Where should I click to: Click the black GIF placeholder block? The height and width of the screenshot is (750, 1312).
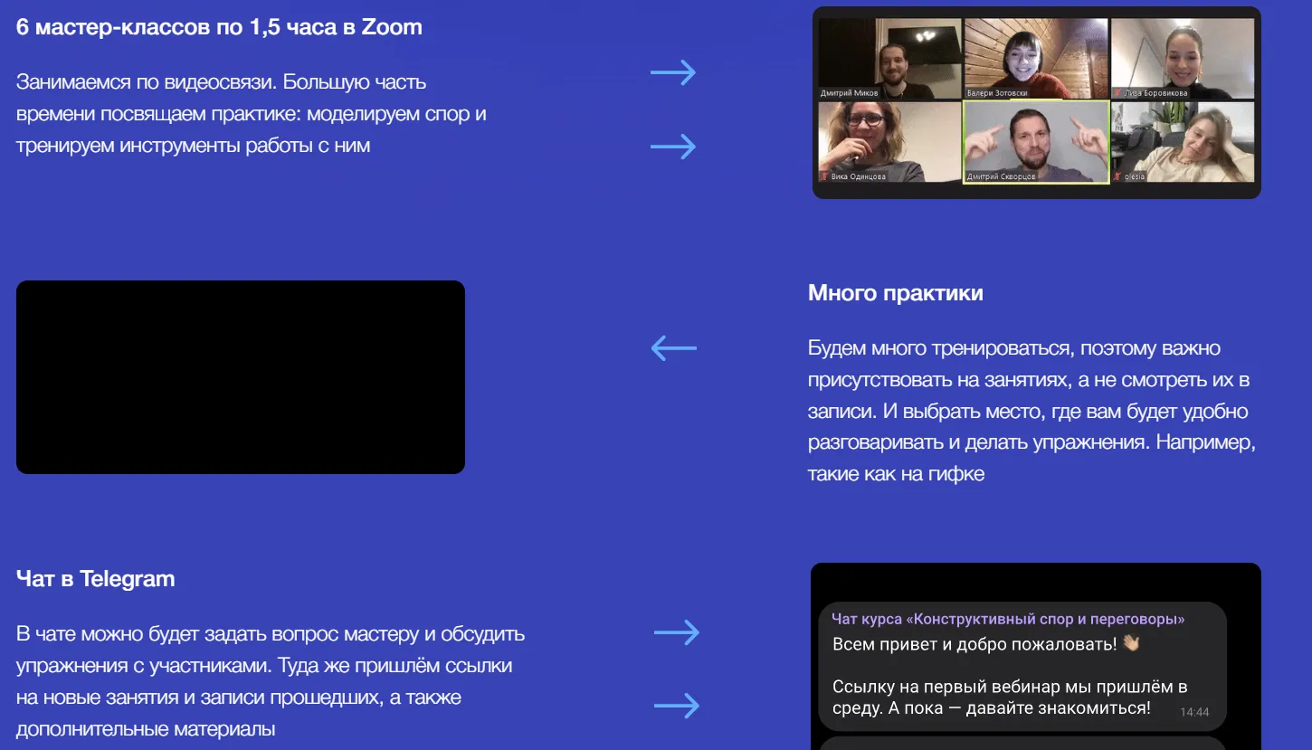[x=241, y=377]
